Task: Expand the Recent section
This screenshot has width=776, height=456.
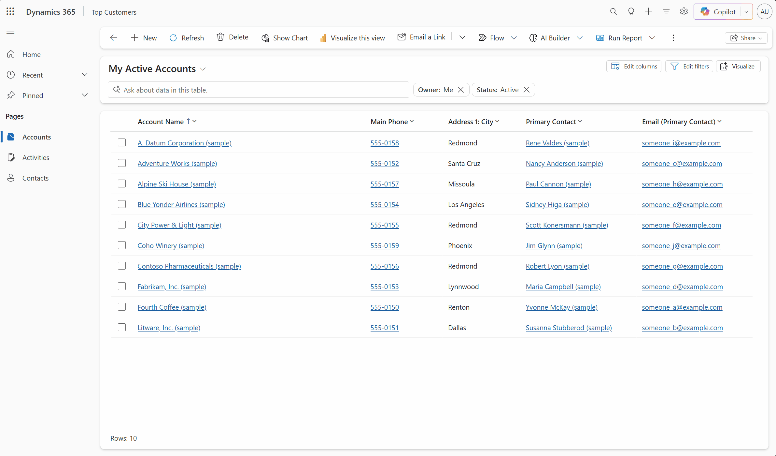Action: [85, 75]
